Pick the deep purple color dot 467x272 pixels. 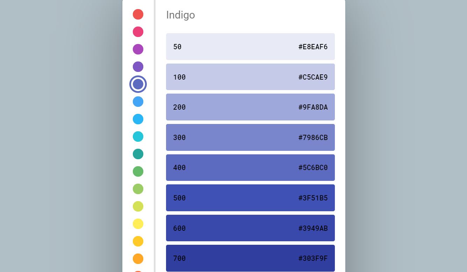pos(138,67)
